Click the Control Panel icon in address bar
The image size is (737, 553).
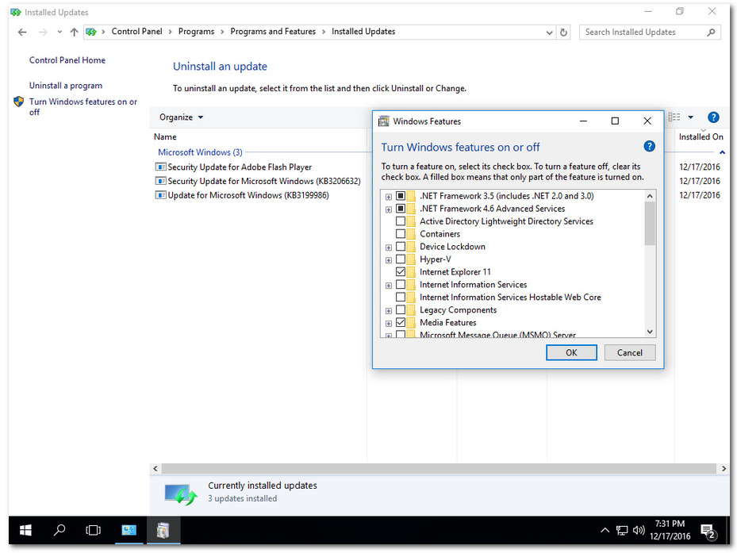(91, 32)
